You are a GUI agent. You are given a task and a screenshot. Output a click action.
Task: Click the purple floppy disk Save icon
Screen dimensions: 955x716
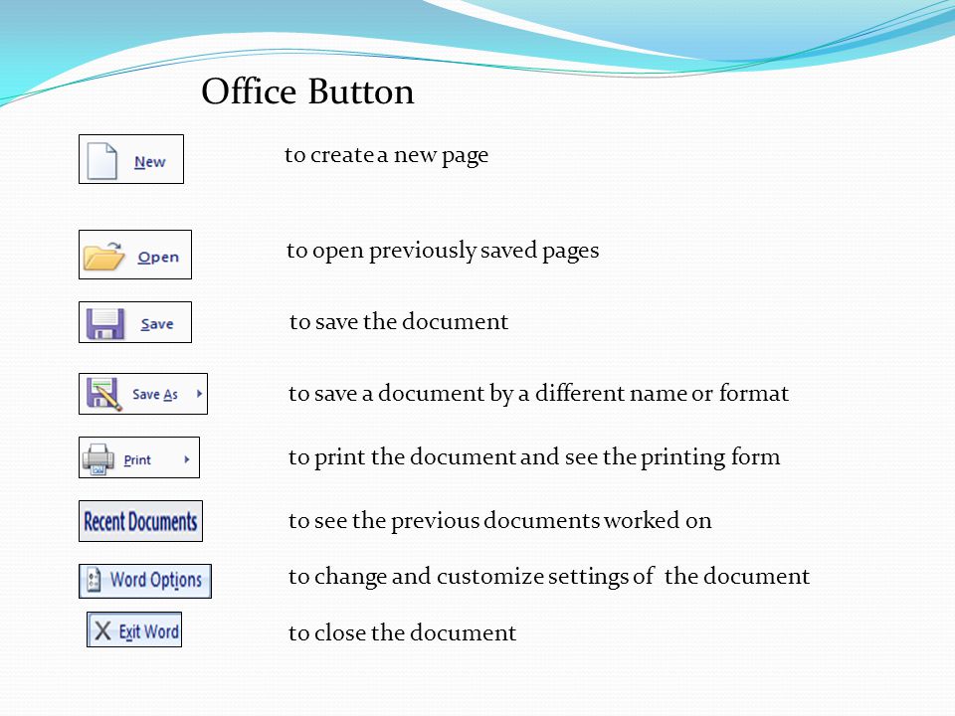[x=105, y=323]
